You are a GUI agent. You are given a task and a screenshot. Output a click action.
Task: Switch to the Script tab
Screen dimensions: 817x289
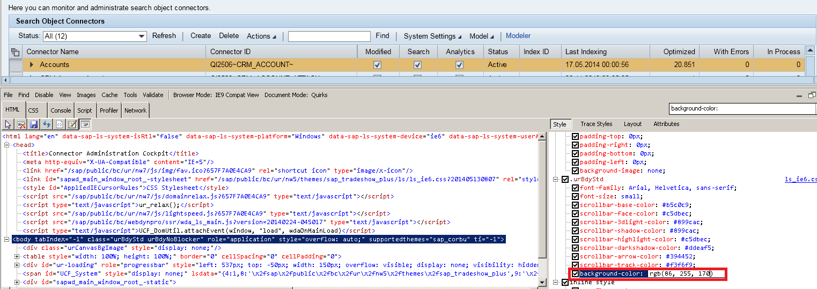point(85,110)
